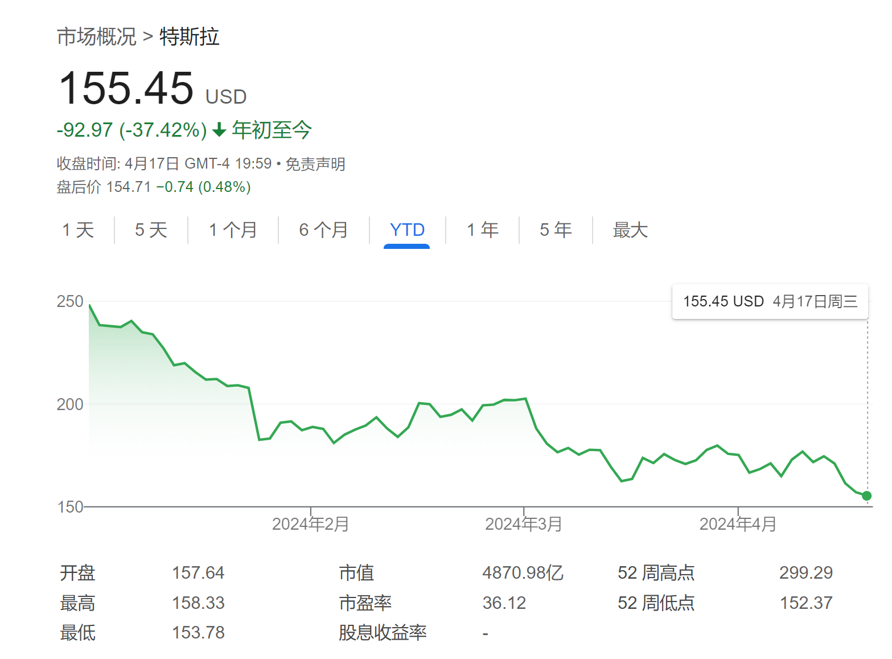The width and height of the screenshot is (892, 659).
Task: Click the low value 153.78
Action: click(198, 632)
